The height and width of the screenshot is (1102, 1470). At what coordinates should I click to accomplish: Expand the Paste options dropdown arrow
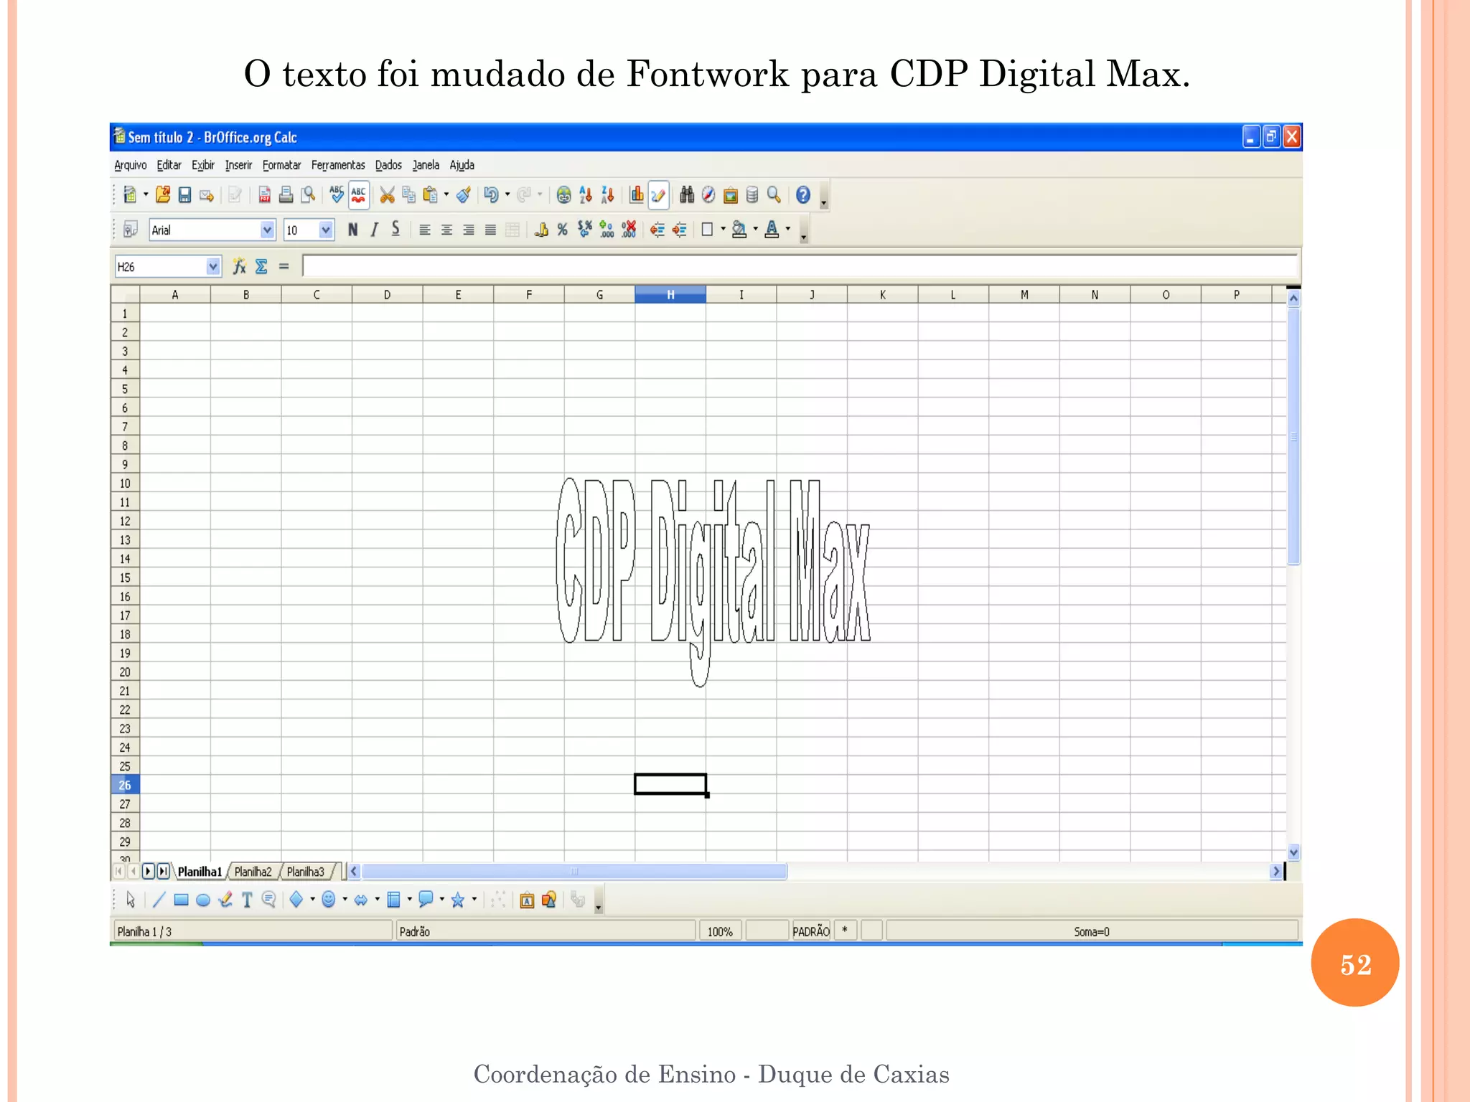(x=446, y=195)
